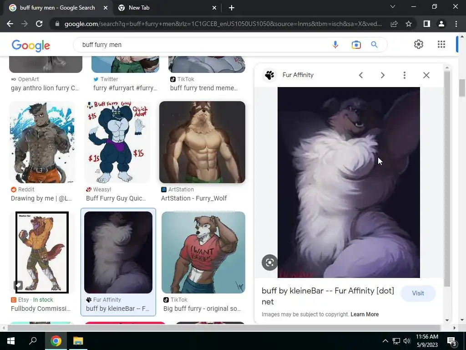Click the large preview image
The width and height of the screenshot is (466, 350).
pyautogui.click(x=349, y=182)
